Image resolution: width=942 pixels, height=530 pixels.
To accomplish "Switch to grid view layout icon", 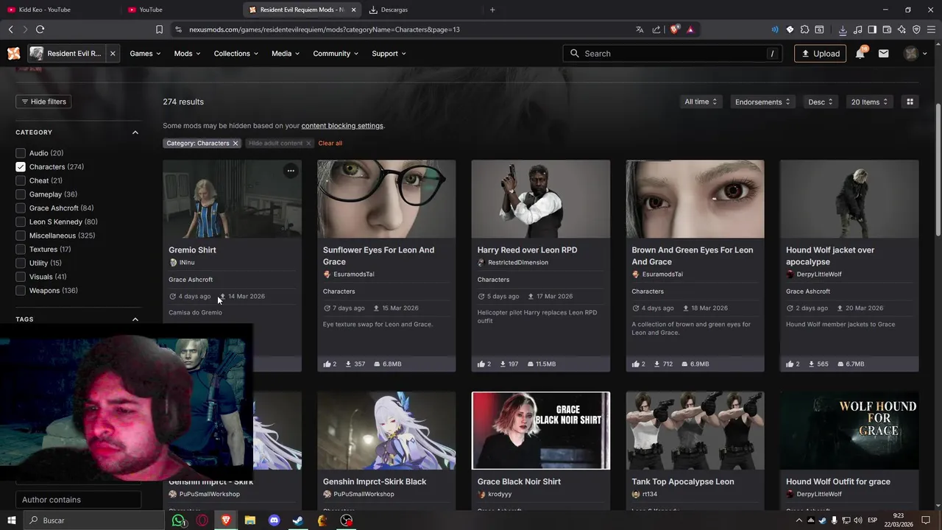I will click(910, 102).
